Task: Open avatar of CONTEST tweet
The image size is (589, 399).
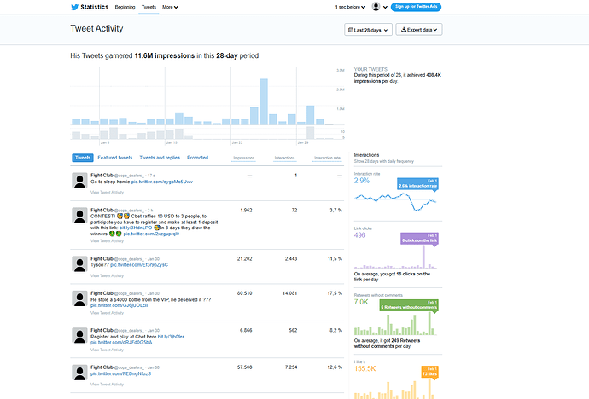Action: click(x=79, y=216)
